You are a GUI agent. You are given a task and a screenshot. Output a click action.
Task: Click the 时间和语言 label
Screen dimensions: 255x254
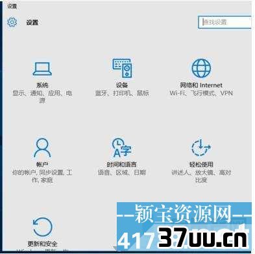(121, 165)
